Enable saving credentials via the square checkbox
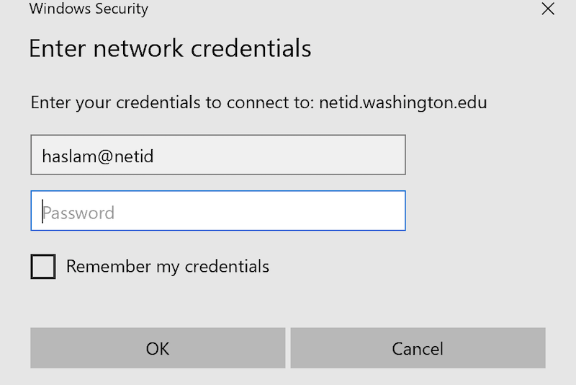 tap(43, 266)
